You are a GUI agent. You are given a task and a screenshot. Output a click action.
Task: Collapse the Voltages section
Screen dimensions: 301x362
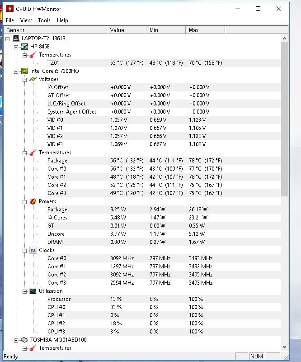coord(24,80)
